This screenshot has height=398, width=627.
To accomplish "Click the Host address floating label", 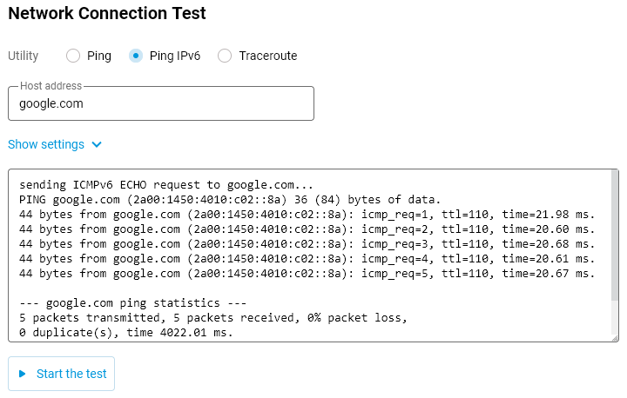I will tap(51, 86).
